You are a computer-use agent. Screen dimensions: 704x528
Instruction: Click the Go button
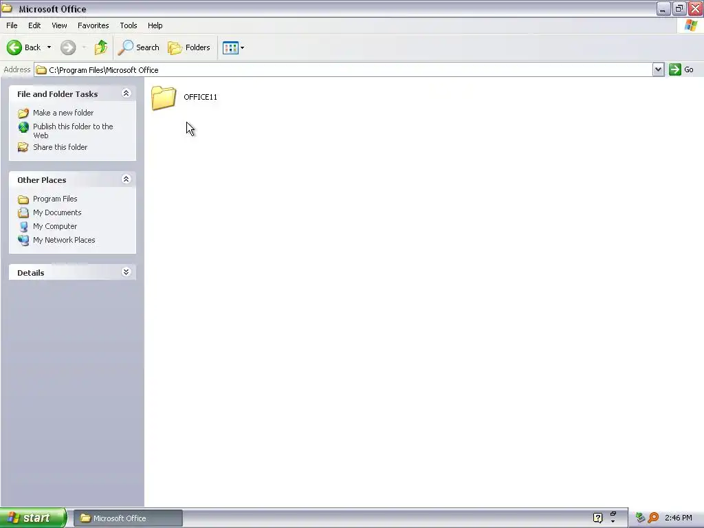681,69
